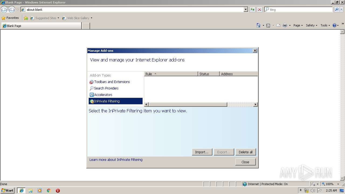Click the Back navigation arrow
Screen dimensions: 345x194
coord(4,10)
